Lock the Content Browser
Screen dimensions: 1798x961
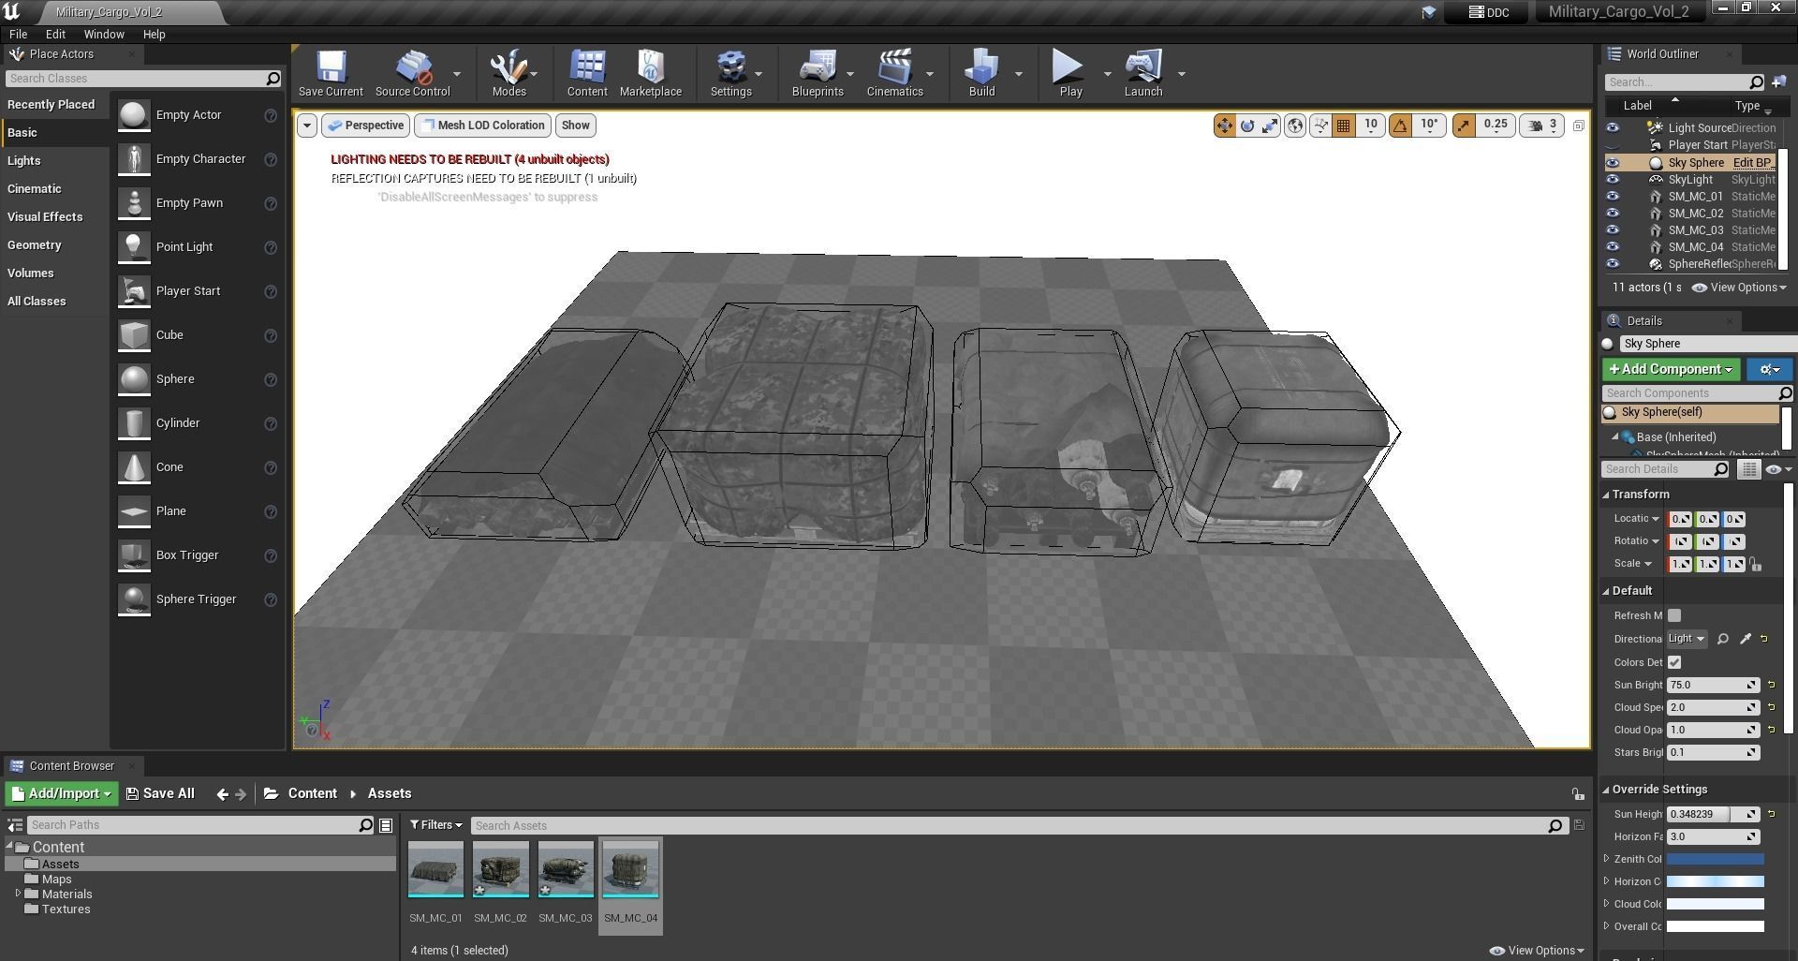click(1578, 794)
